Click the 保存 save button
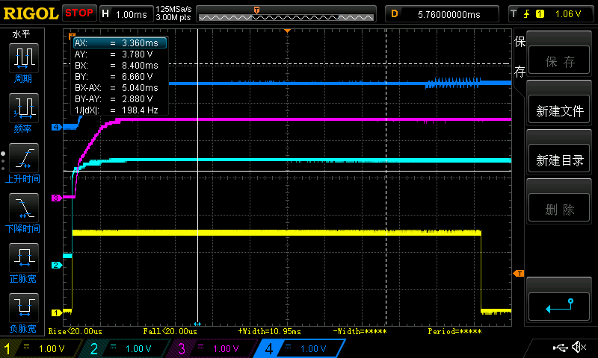Image resolution: width=598 pixels, height=358 pixels. (559, 60)
